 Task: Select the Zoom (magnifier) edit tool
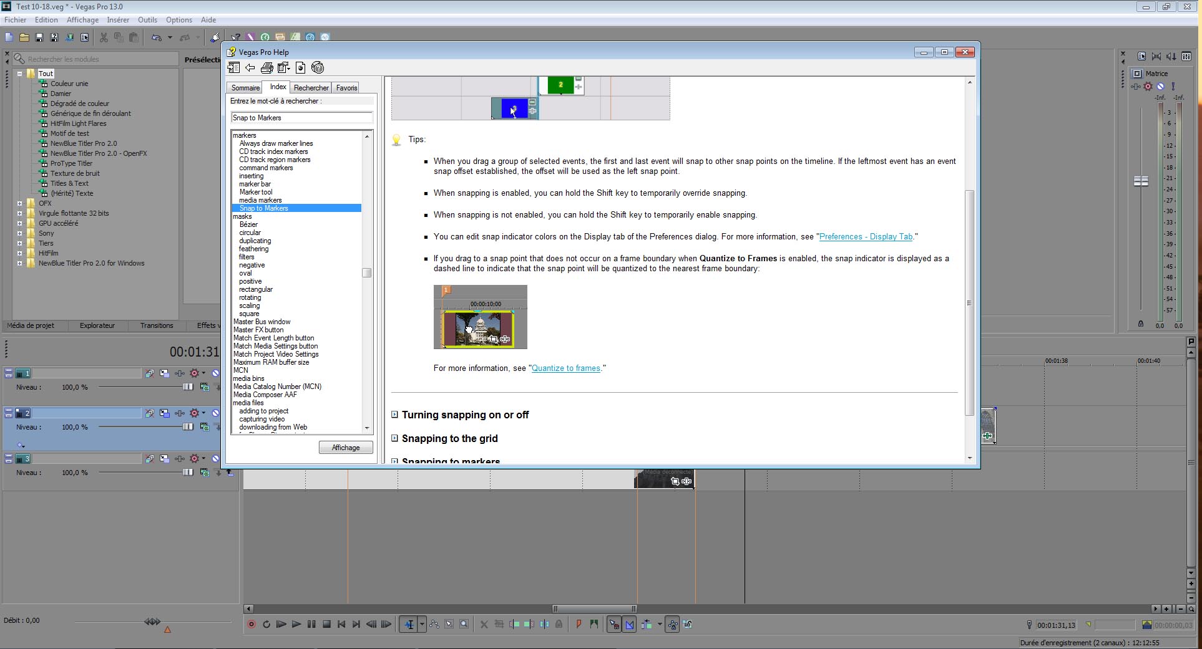pos(464,624)
